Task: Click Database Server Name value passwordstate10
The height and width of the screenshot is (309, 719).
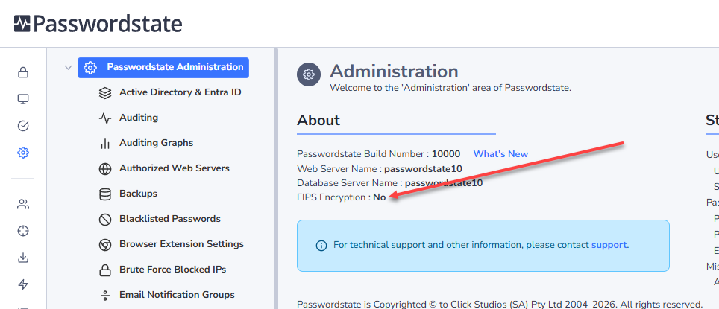Action: coord(444,183)
